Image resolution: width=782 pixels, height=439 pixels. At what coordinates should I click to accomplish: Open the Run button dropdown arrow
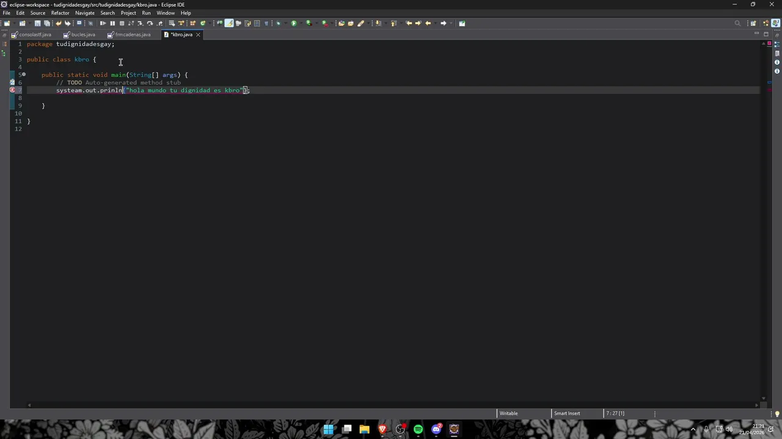tap(301, 23)
